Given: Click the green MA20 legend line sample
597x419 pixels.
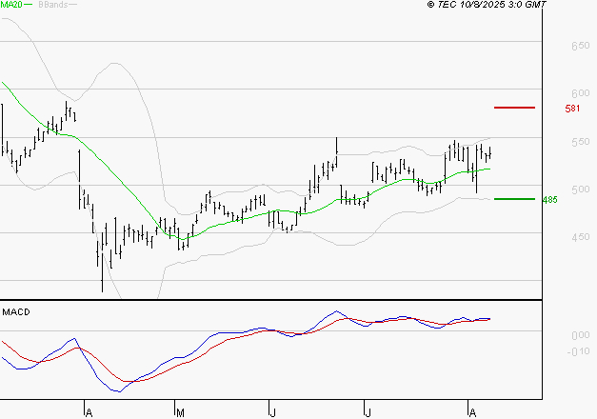Looking at the screenshot, I should click(28, 6).
